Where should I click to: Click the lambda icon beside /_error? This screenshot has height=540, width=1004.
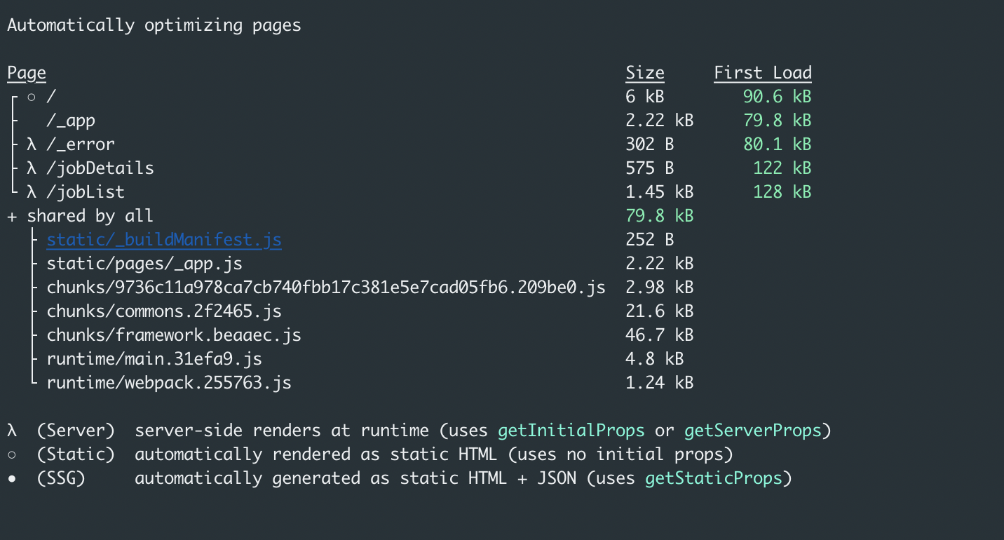click(31, 144)
